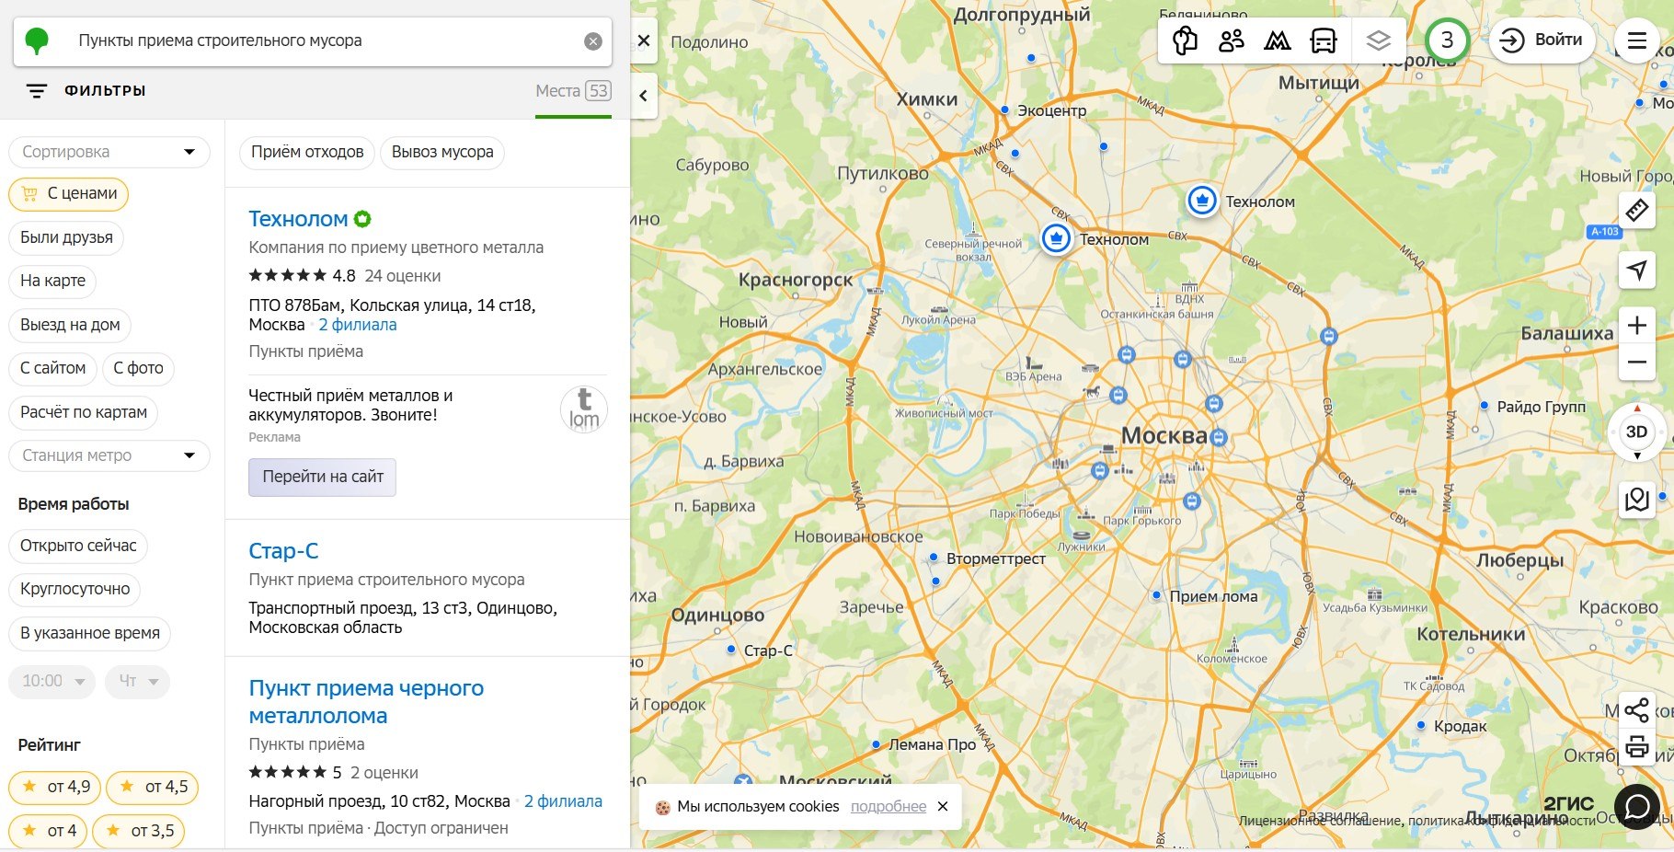Click the Лемана Про map marker

[877, 744]
